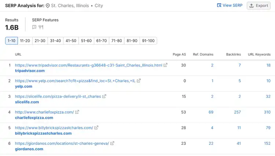Open giordanos' 22 referring domains
Image resolution: width=275 pixels, height=156 pixels.
211,144
